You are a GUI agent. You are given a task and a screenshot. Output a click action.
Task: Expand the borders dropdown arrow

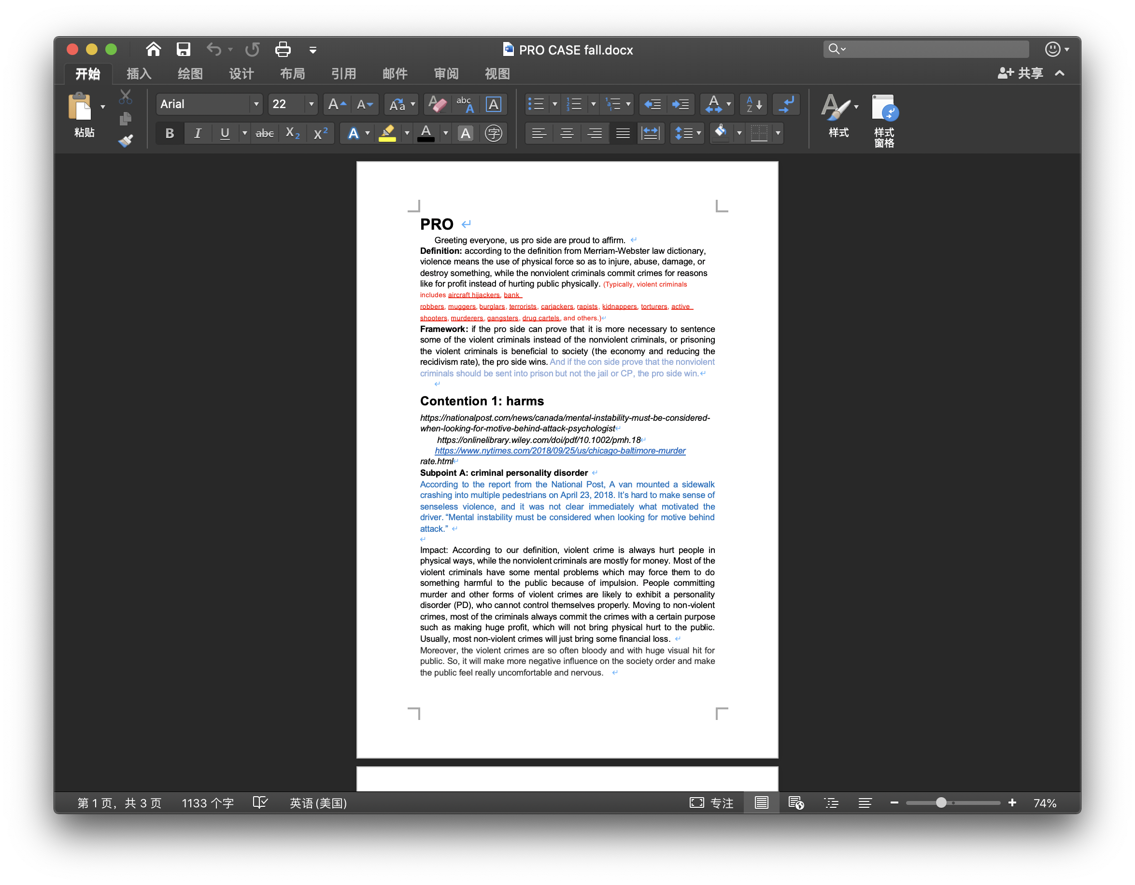coord(778,134)
